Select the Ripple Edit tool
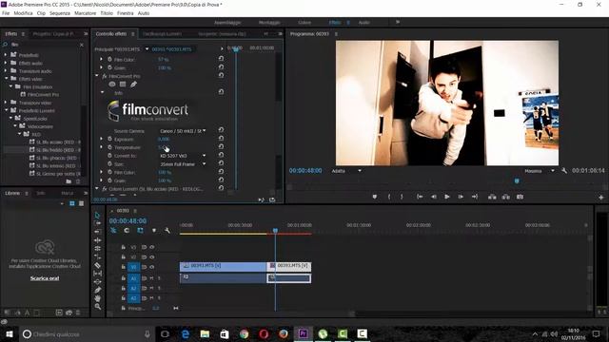 pos(97,232)
